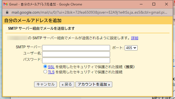Click the アカウントを追加 » button
Viewport: 175px width, 99px height.
pos(94,84)
